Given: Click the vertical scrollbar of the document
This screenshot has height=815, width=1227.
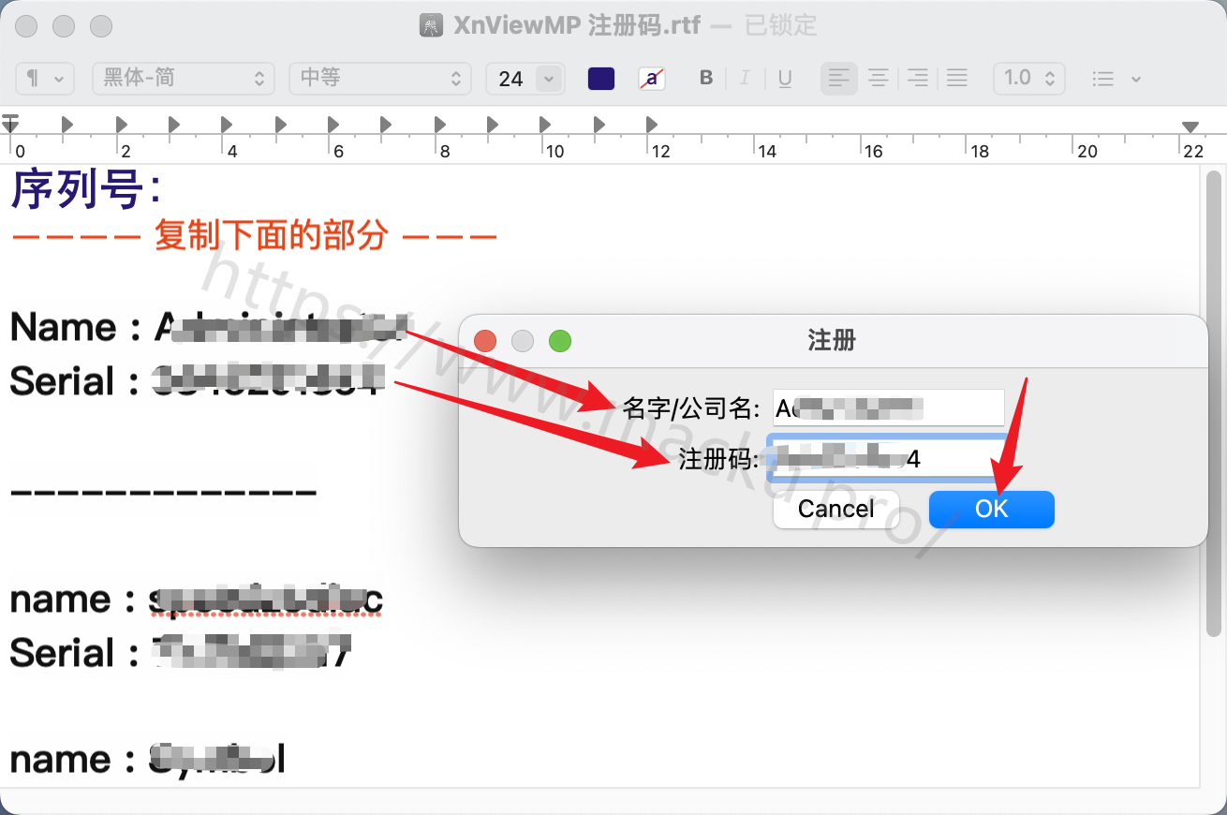Looking at the screenshot, I should point(1214,403).
